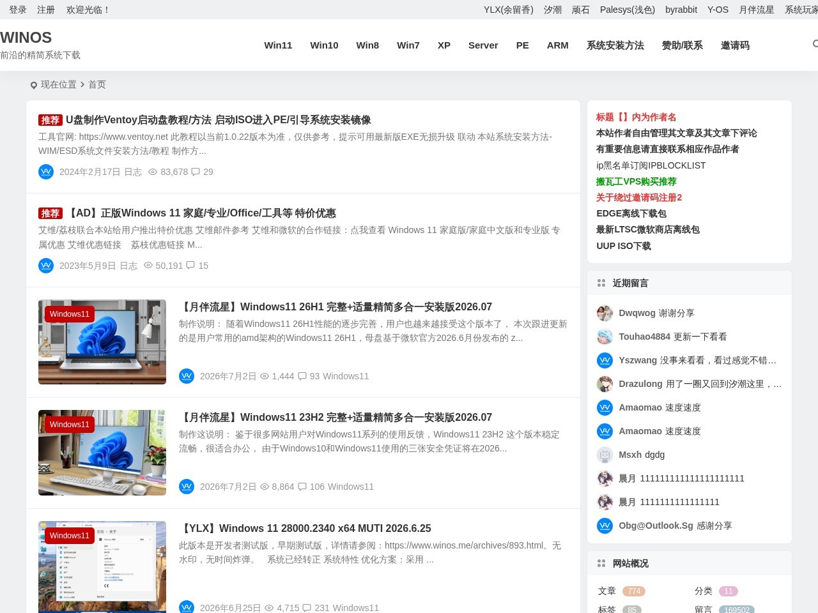Open thumbnail of Windows11 26H1 post

click(x=102, y=342)
